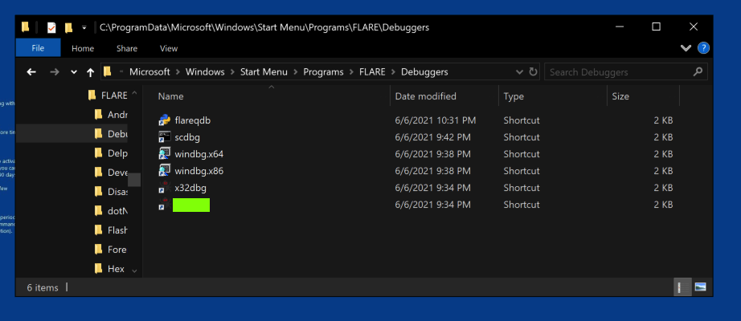Switch to the View ribbon tab
The image size is (741, 321).
[x=169, y=48]
